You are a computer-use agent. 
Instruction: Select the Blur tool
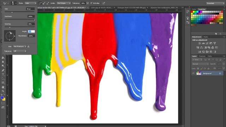3,62
